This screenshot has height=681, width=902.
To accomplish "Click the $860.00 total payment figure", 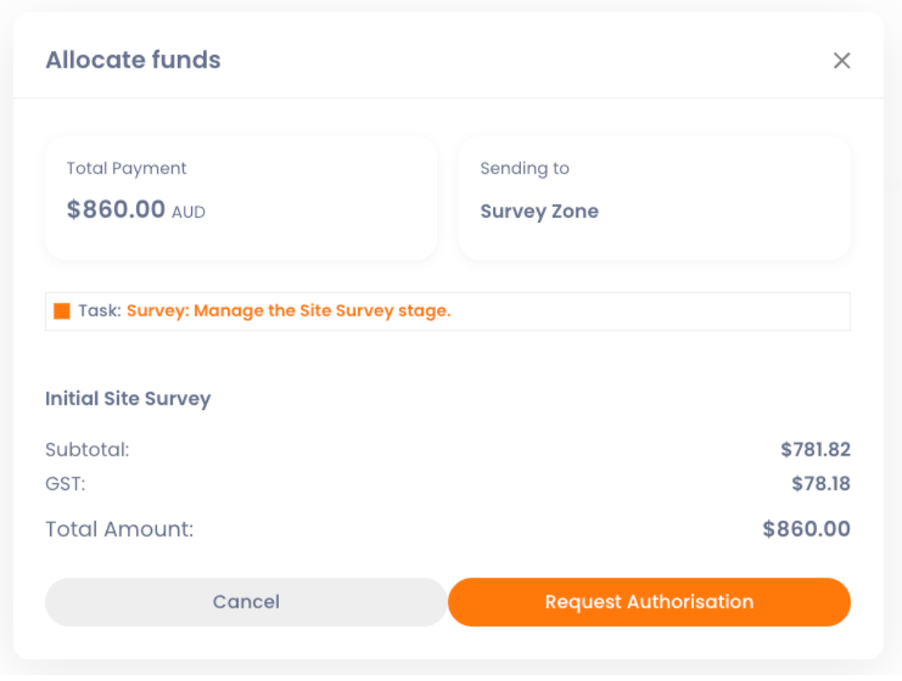I will pyautogui.click(x=116, y=209).
